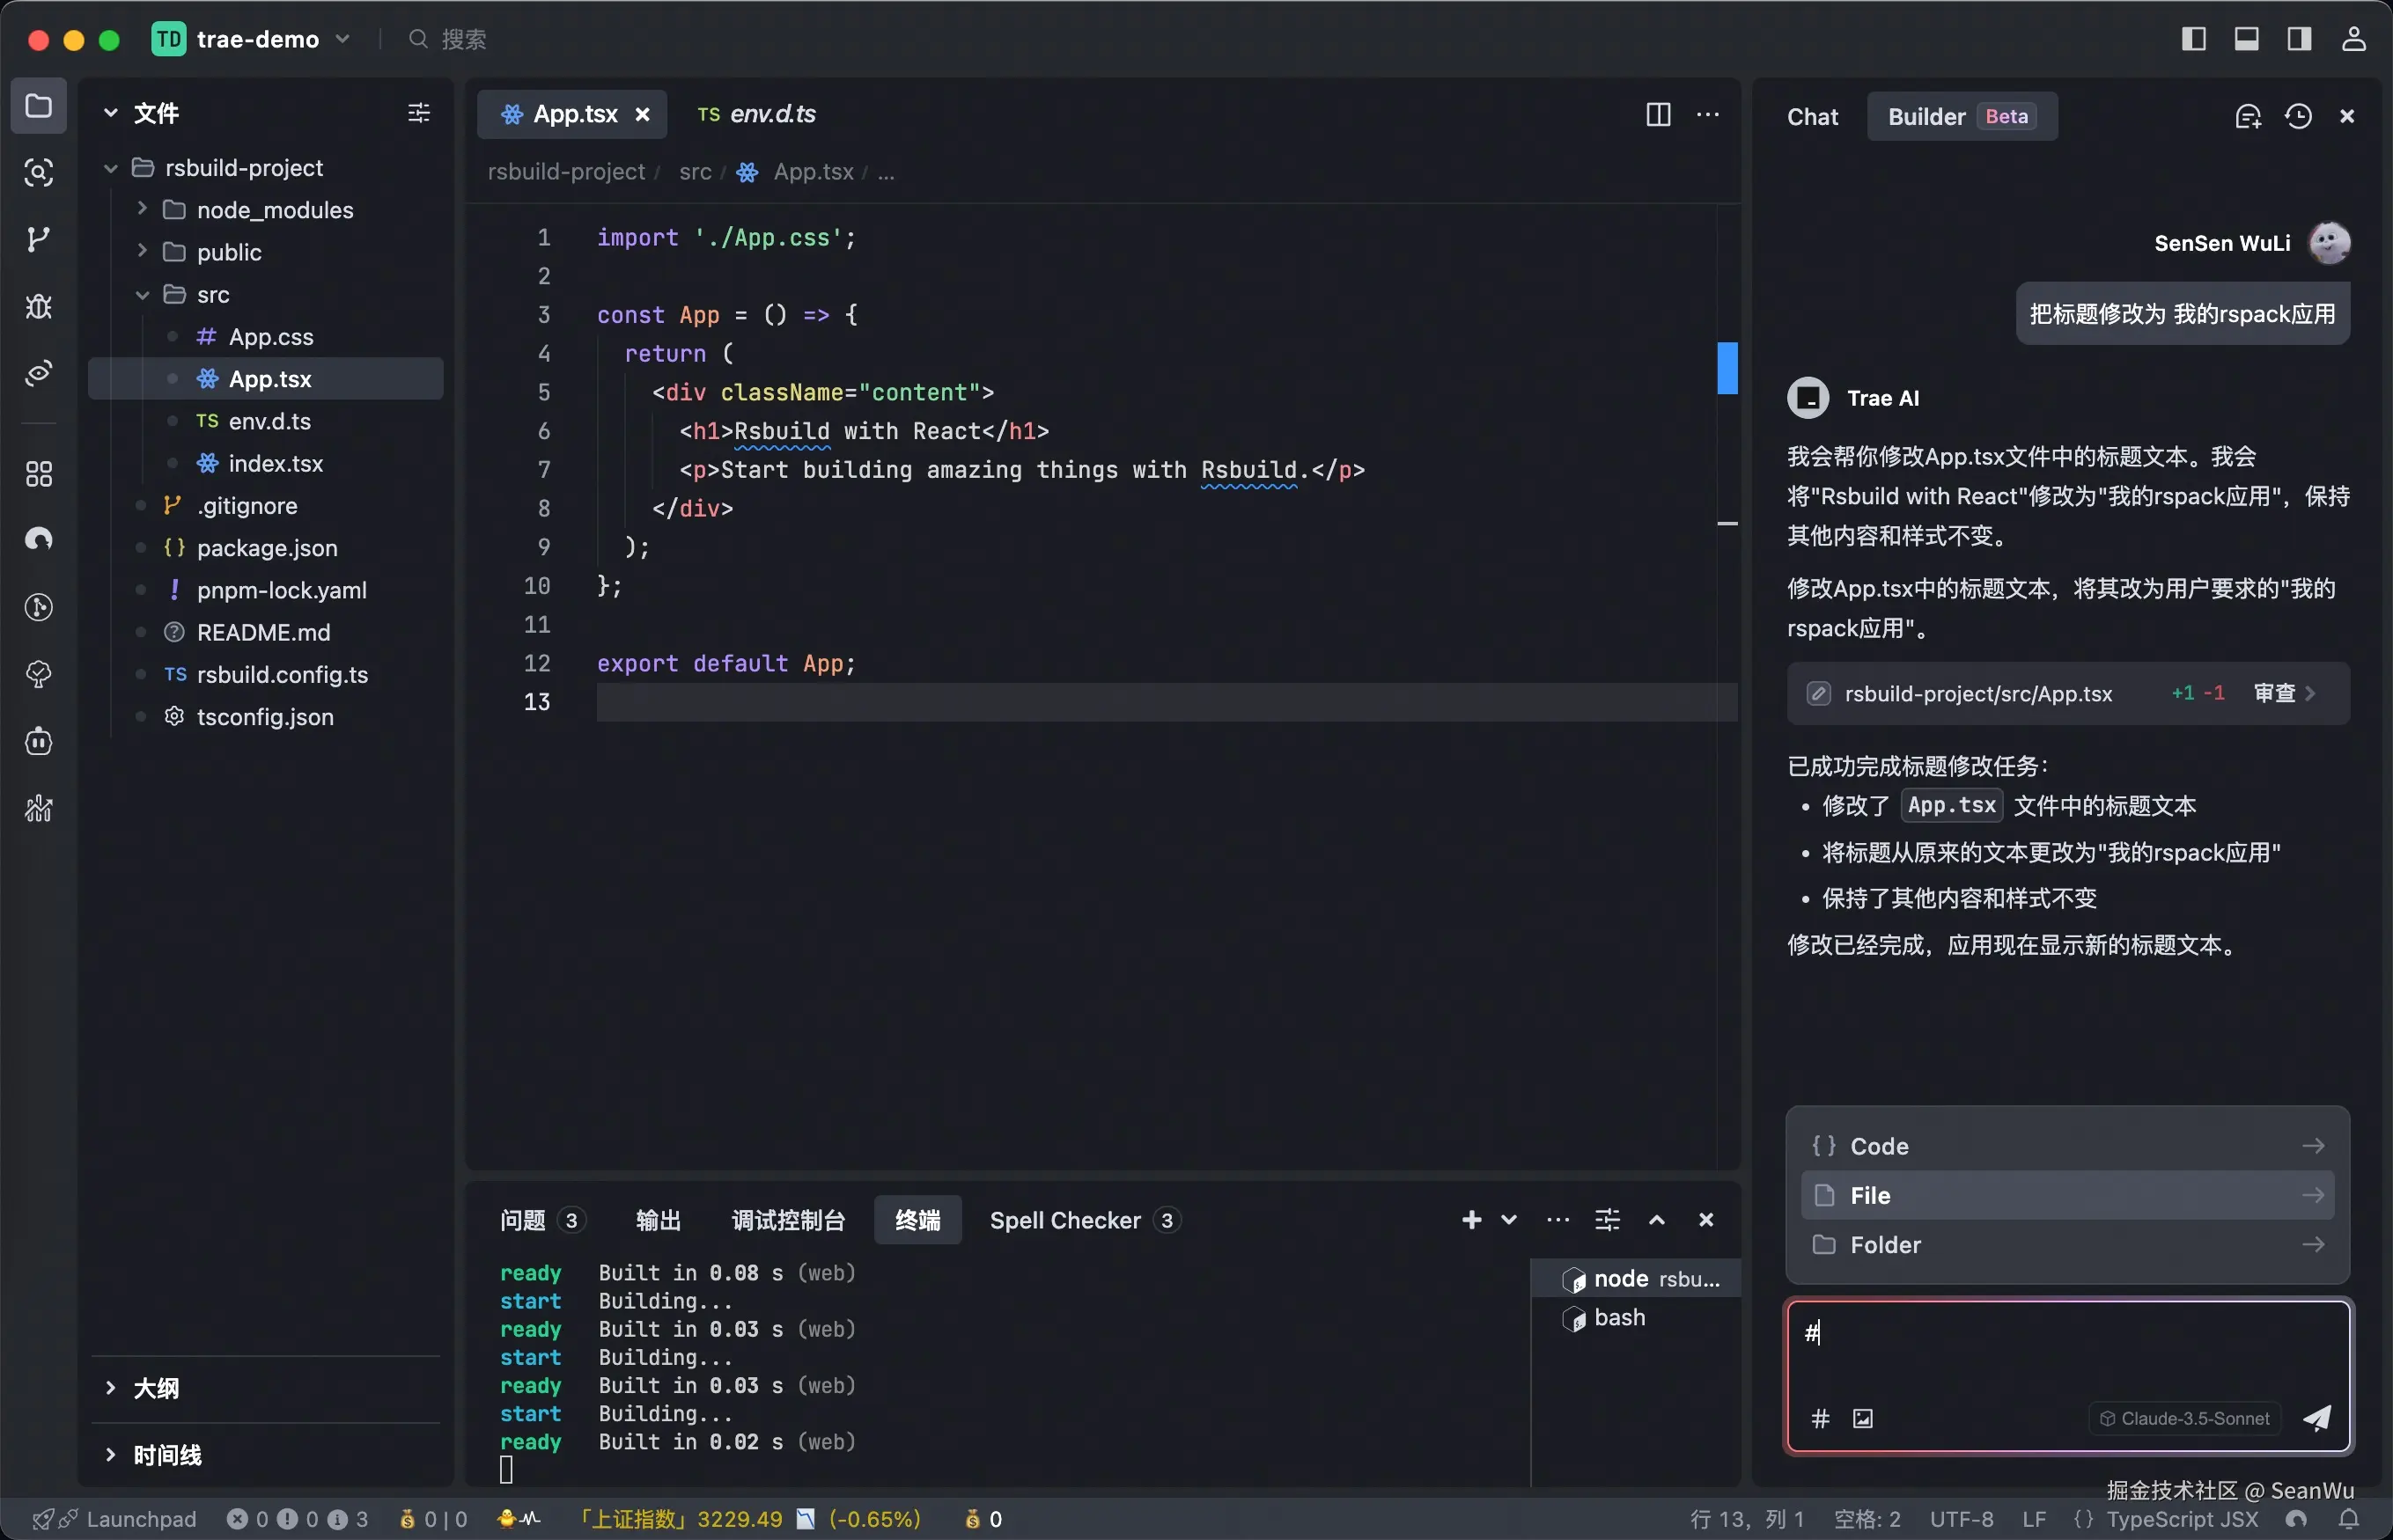Send the message with paper plane icon

(x=2317, y=1418)
